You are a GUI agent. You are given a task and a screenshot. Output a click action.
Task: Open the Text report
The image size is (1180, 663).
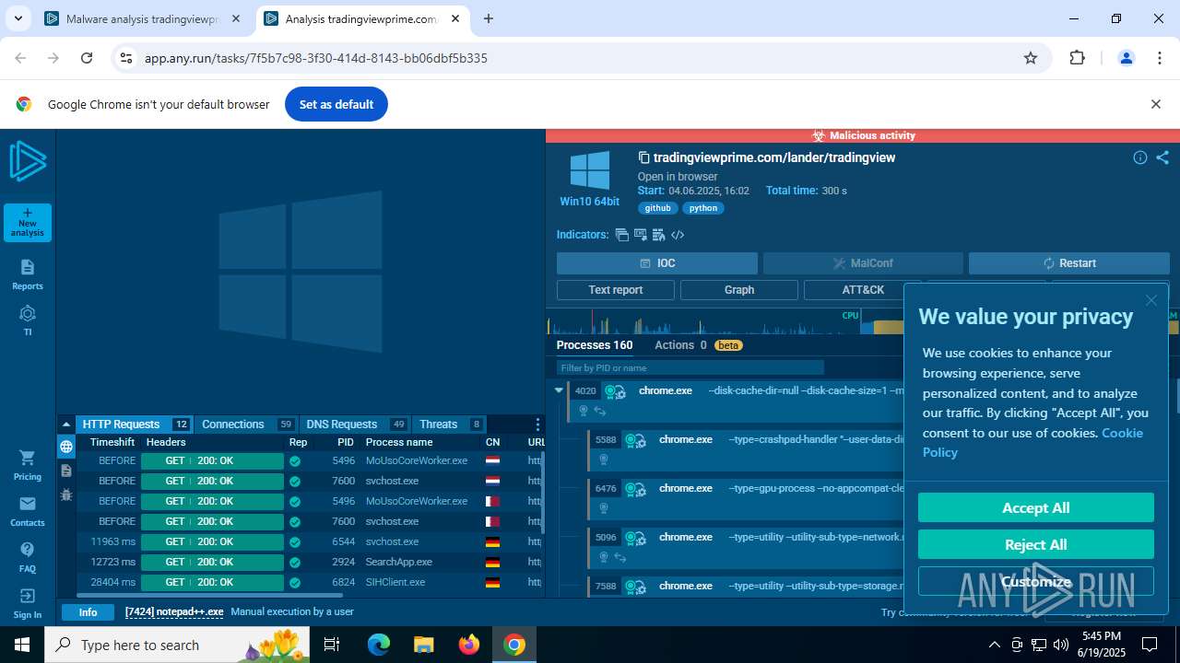(616, 290)
